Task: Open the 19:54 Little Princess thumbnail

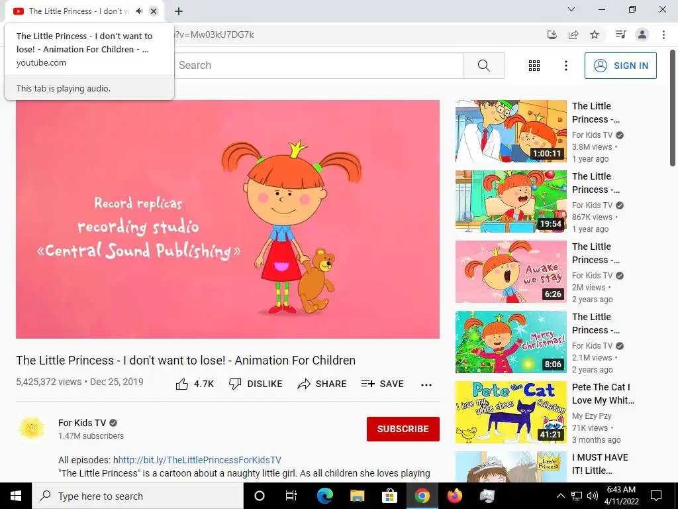Action: (x=510, y=201)
